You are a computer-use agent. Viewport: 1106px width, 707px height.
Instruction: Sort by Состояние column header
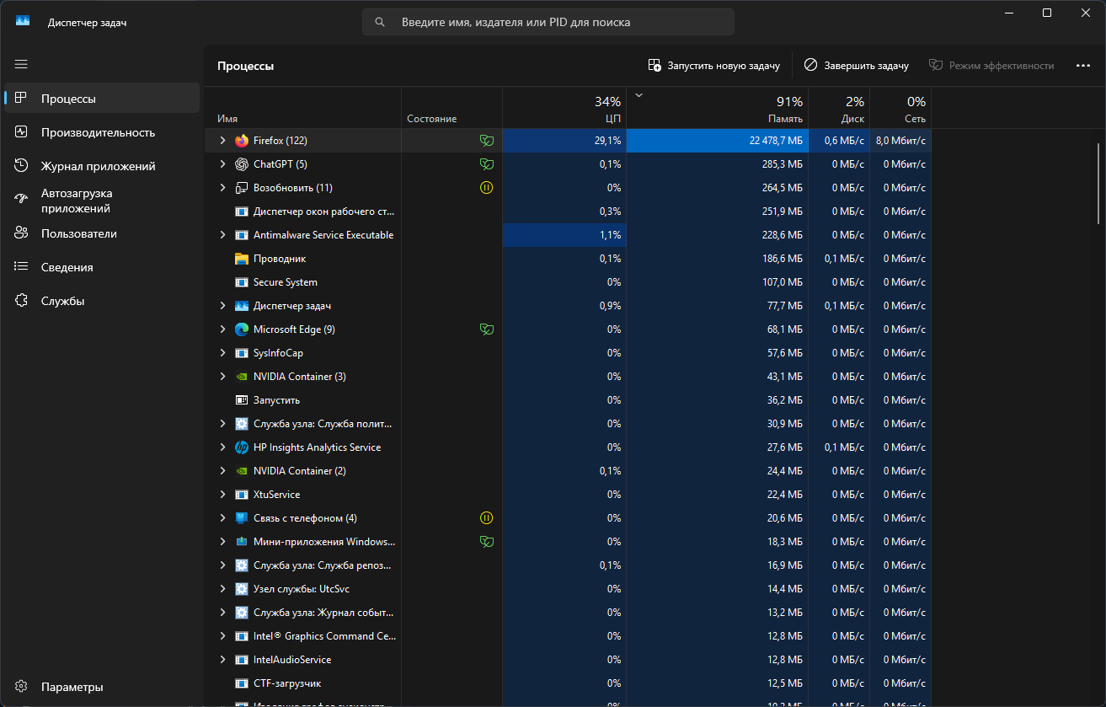pos(452,108)
